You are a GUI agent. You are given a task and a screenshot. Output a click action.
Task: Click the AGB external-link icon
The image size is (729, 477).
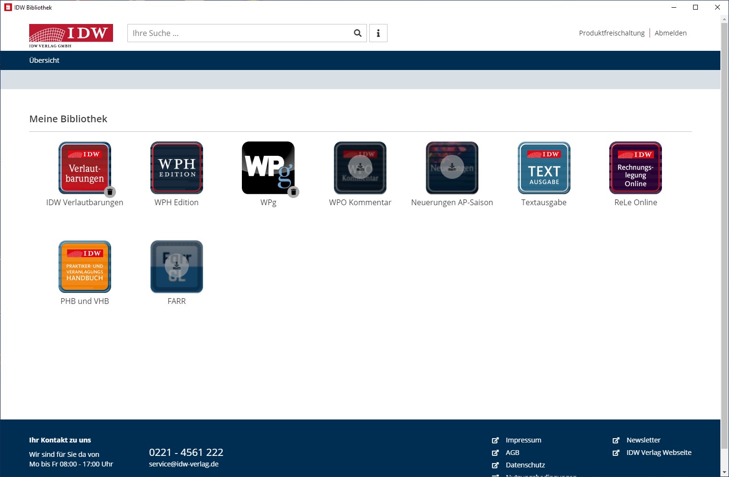[x=495, y=453]
